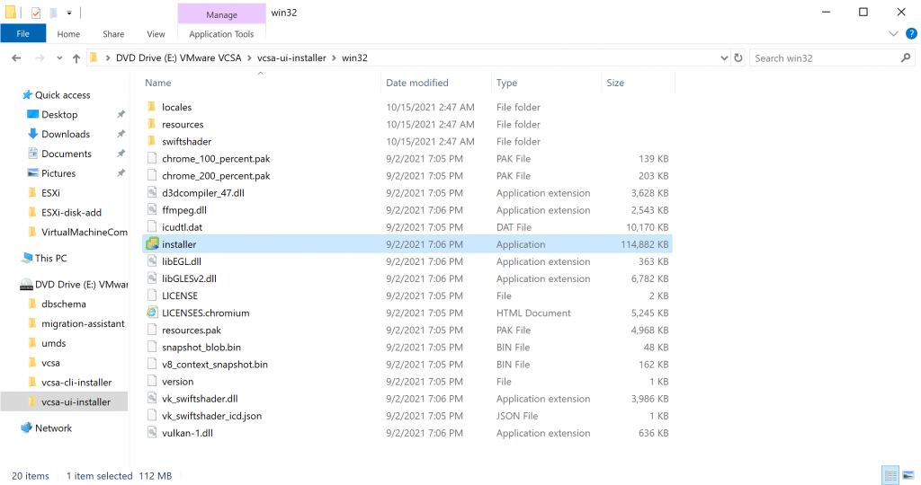This screenshot has height=485, width=921.
Task: Click Properties quick access toolbar icon
Action: (36, 13)
